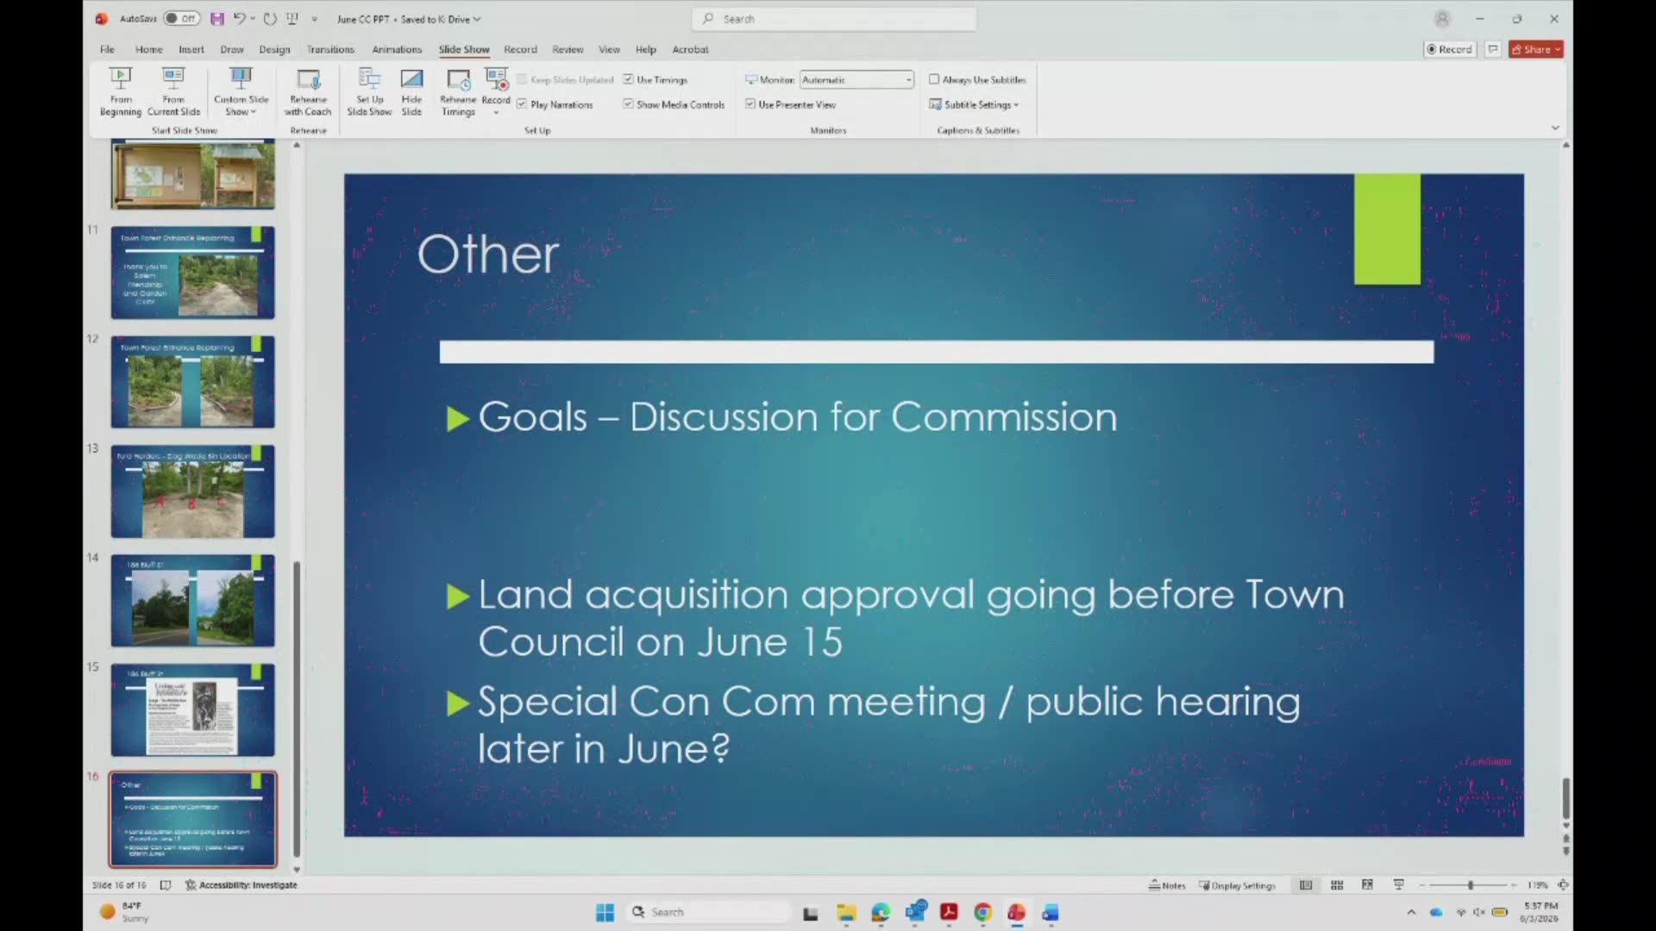The height and width of the screenshot is (931, 1656).
Task: Open the File menu
Action: pyautogui.click(x=107, y=49)
